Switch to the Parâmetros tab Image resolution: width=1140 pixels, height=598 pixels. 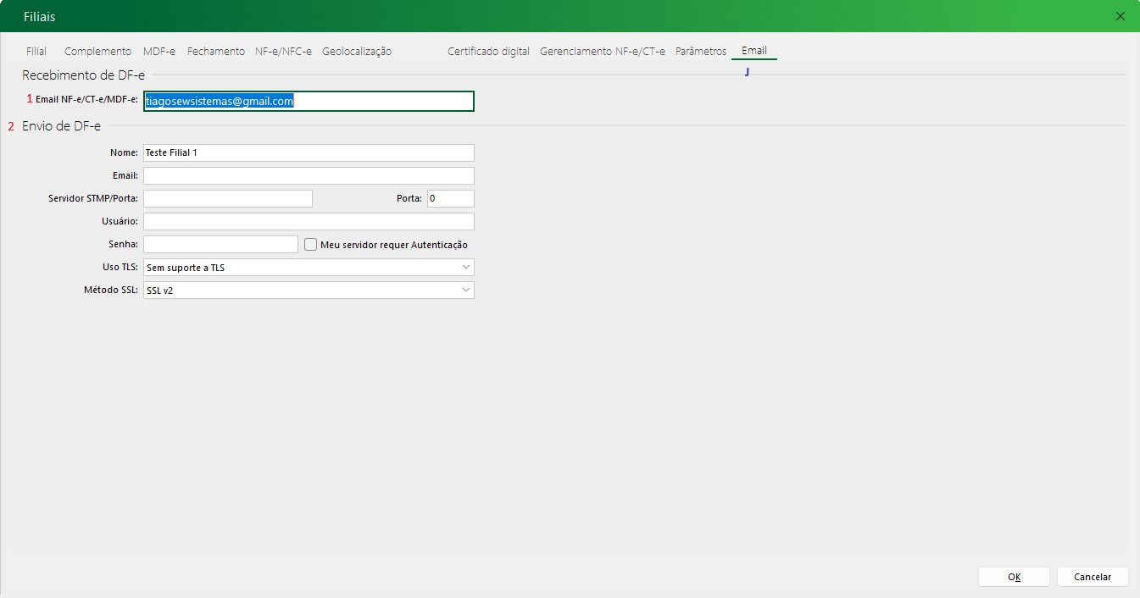pyautogui.click(x=701, y=52)
